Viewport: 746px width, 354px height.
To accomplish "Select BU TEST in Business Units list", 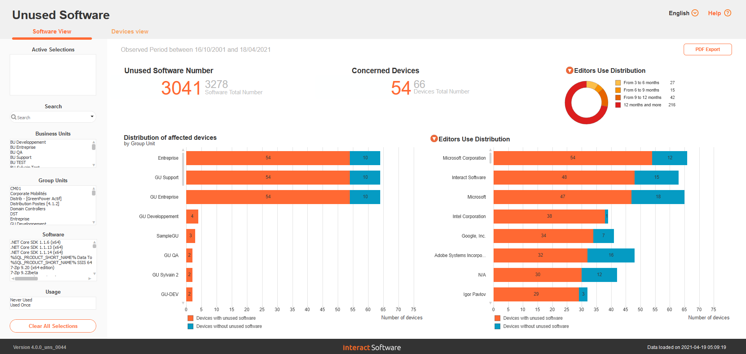I will 18,162.
